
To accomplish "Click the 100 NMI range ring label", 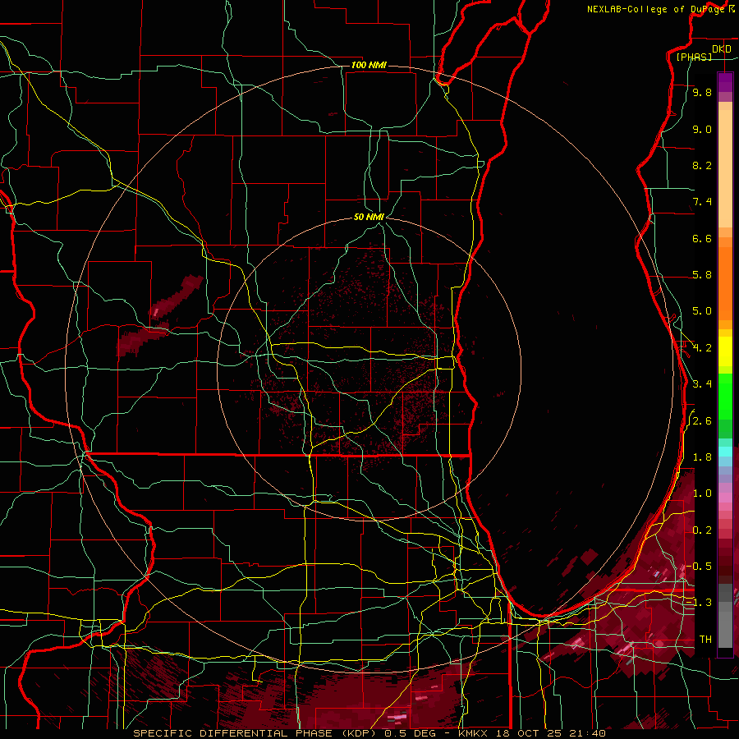I will click(369, 65).
